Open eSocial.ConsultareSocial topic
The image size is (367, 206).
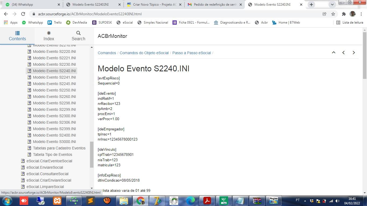click(47, 174)
